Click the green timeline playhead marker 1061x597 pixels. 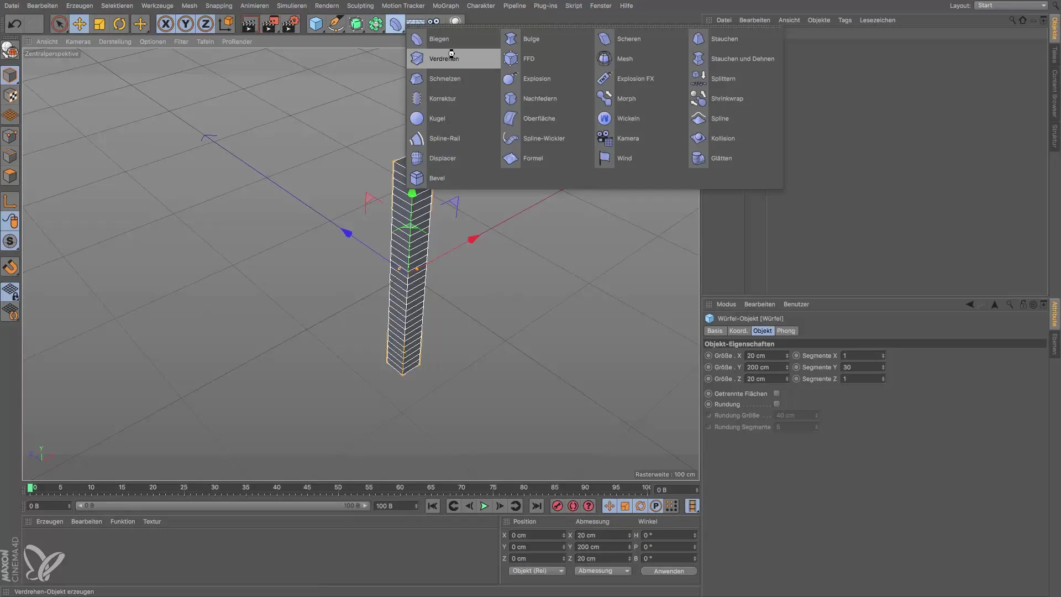click(30, 488)
